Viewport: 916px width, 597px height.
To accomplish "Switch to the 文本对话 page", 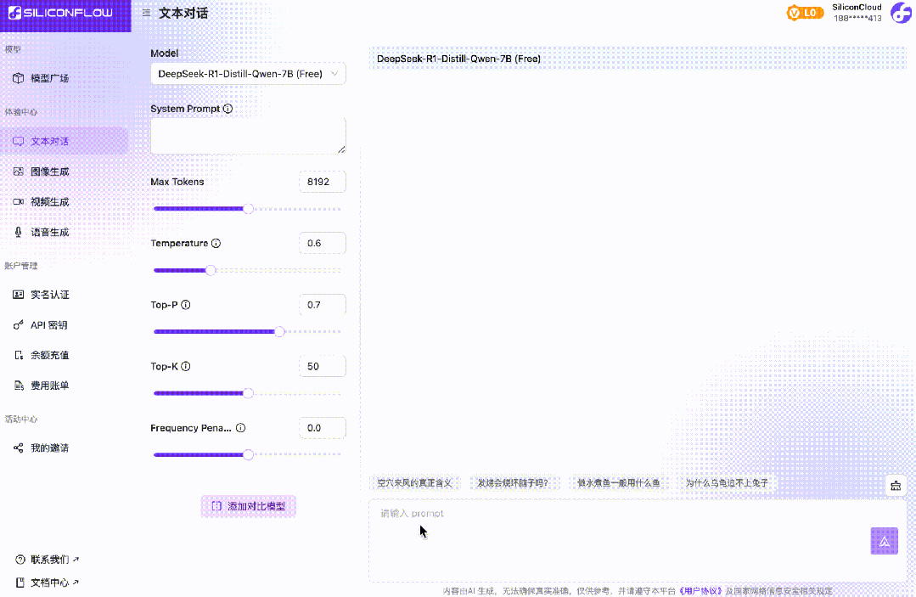I will pos(48,140).
